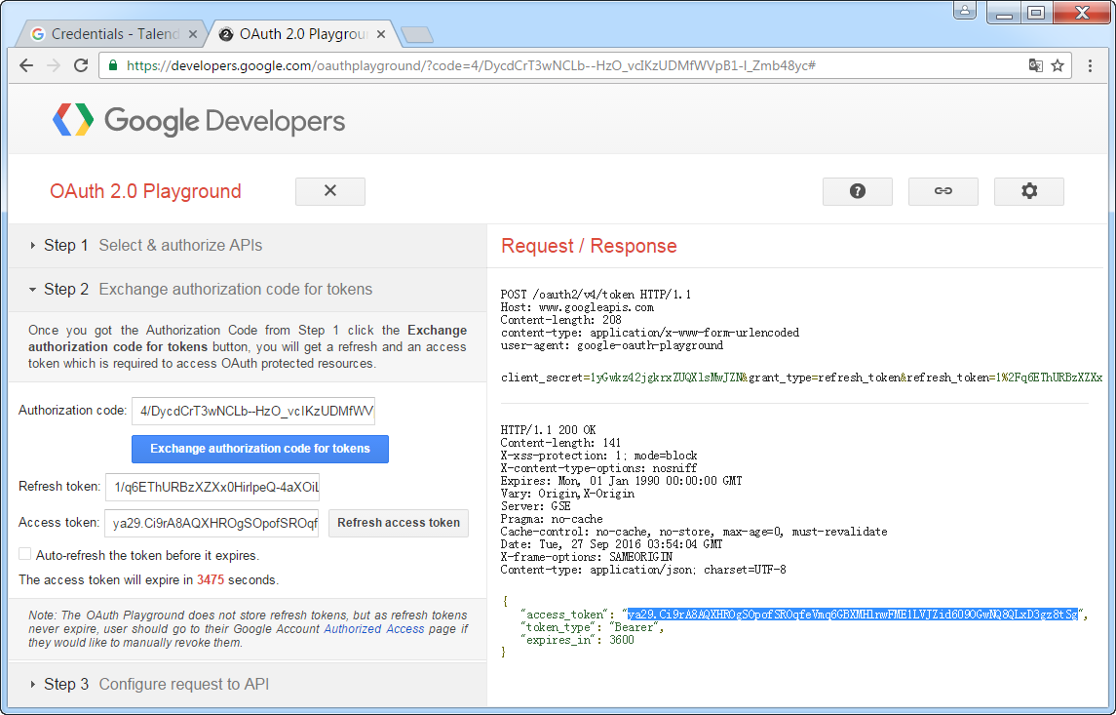Close the OAuth 2.0 Playground tab

pyautogui.click(x=381, y=34)
